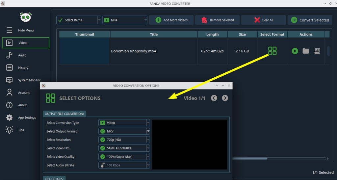337x180 pixels.
Task: Select the Bohemian Rhapsody.mp4 title cell
Action: point(154,51)
